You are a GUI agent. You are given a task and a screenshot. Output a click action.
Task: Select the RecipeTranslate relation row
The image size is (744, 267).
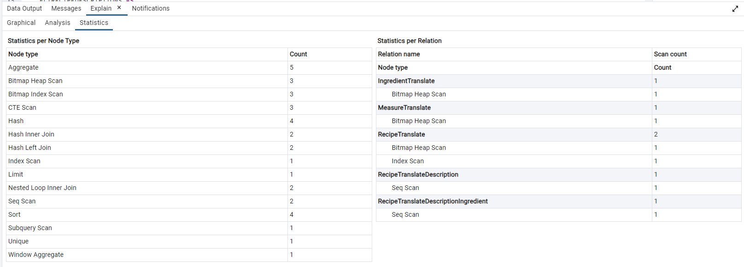(402, 134)
